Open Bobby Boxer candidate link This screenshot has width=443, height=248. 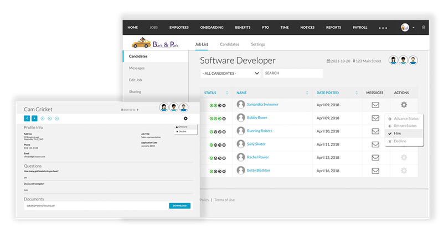(x=257, y=117)
